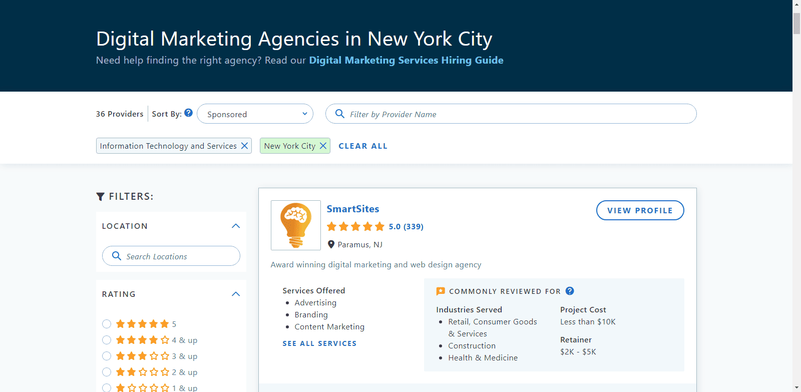Click 'Content Marketing' in Services Offered
Viewport: 801px width, 392px height.
click(x=329, y=326)
